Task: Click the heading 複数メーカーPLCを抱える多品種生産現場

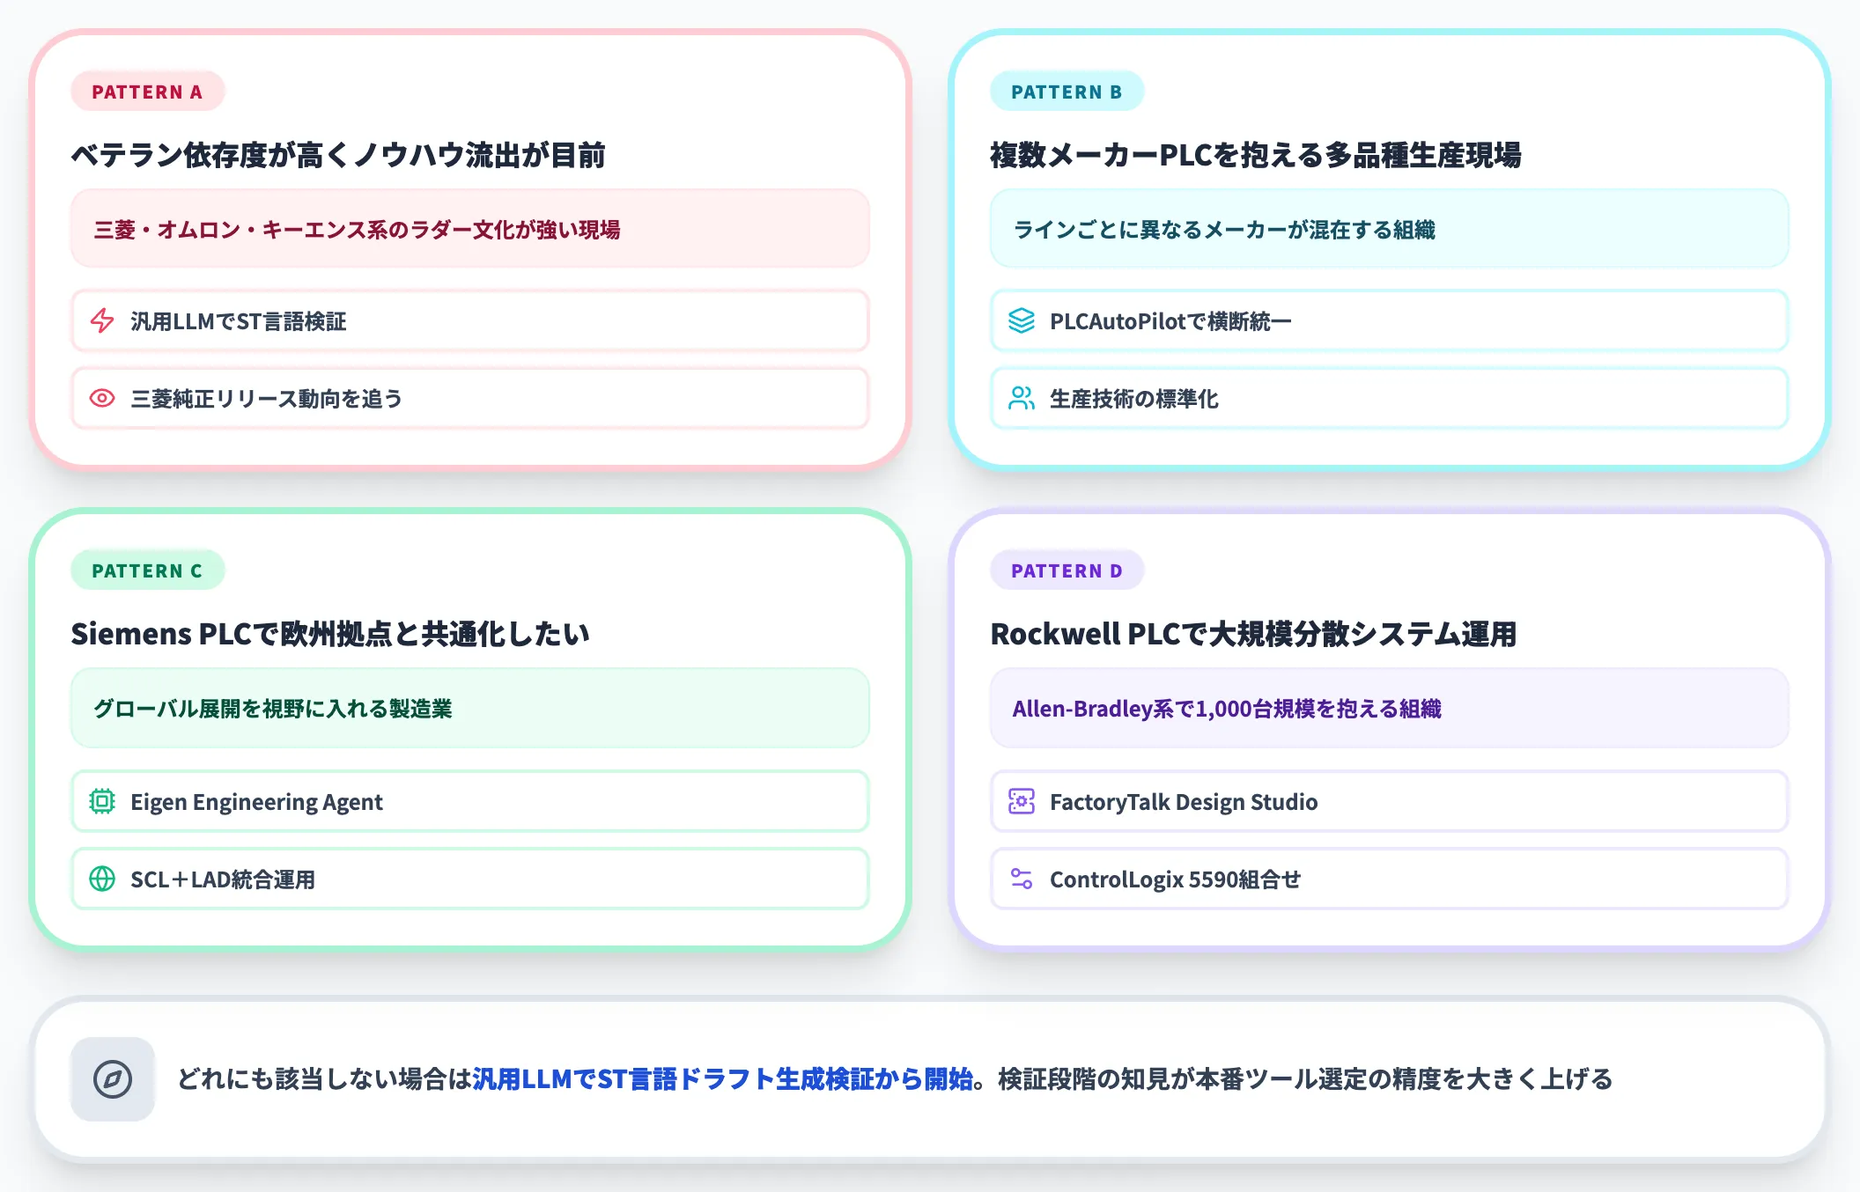Action: [x=1256, y=155]
